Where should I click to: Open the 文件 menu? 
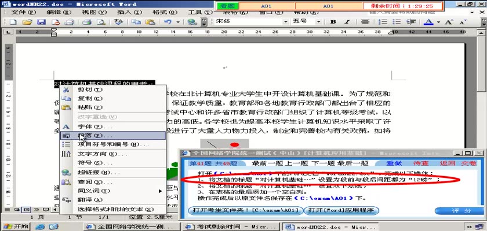[x=23, y=12]
